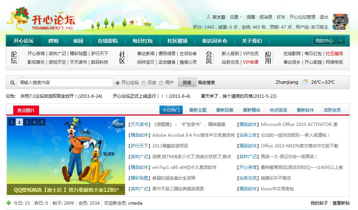Click the 我的帖子 link
Screen dimensions: 358x210
[319, 203]
